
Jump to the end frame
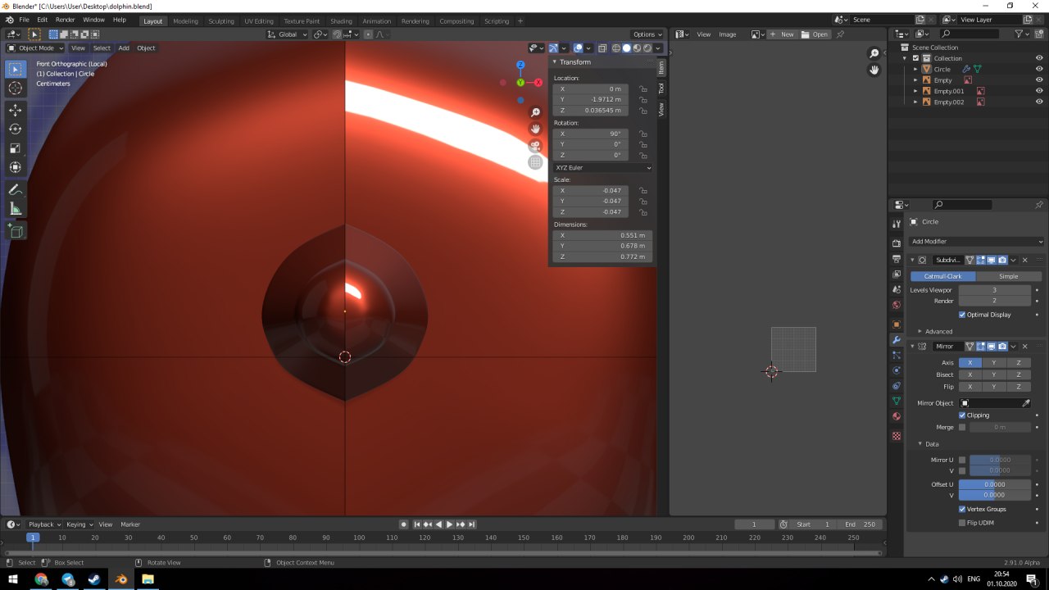pos(471,524)
